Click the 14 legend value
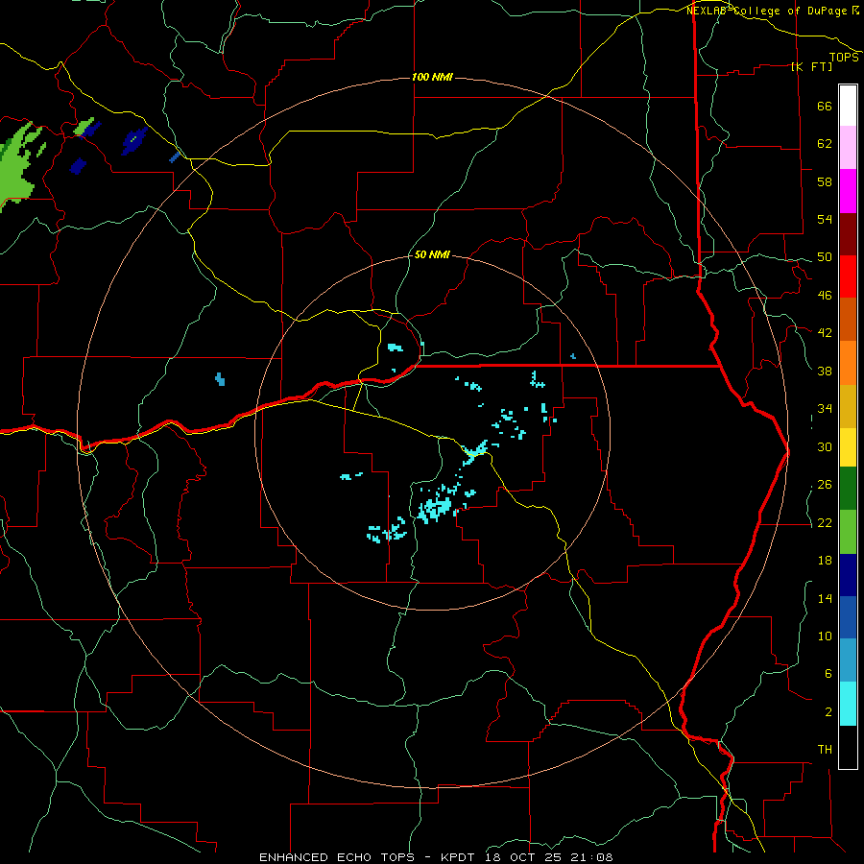Image resolution: width=864 pixels, height=864 pixels. [x=825, y=599]
